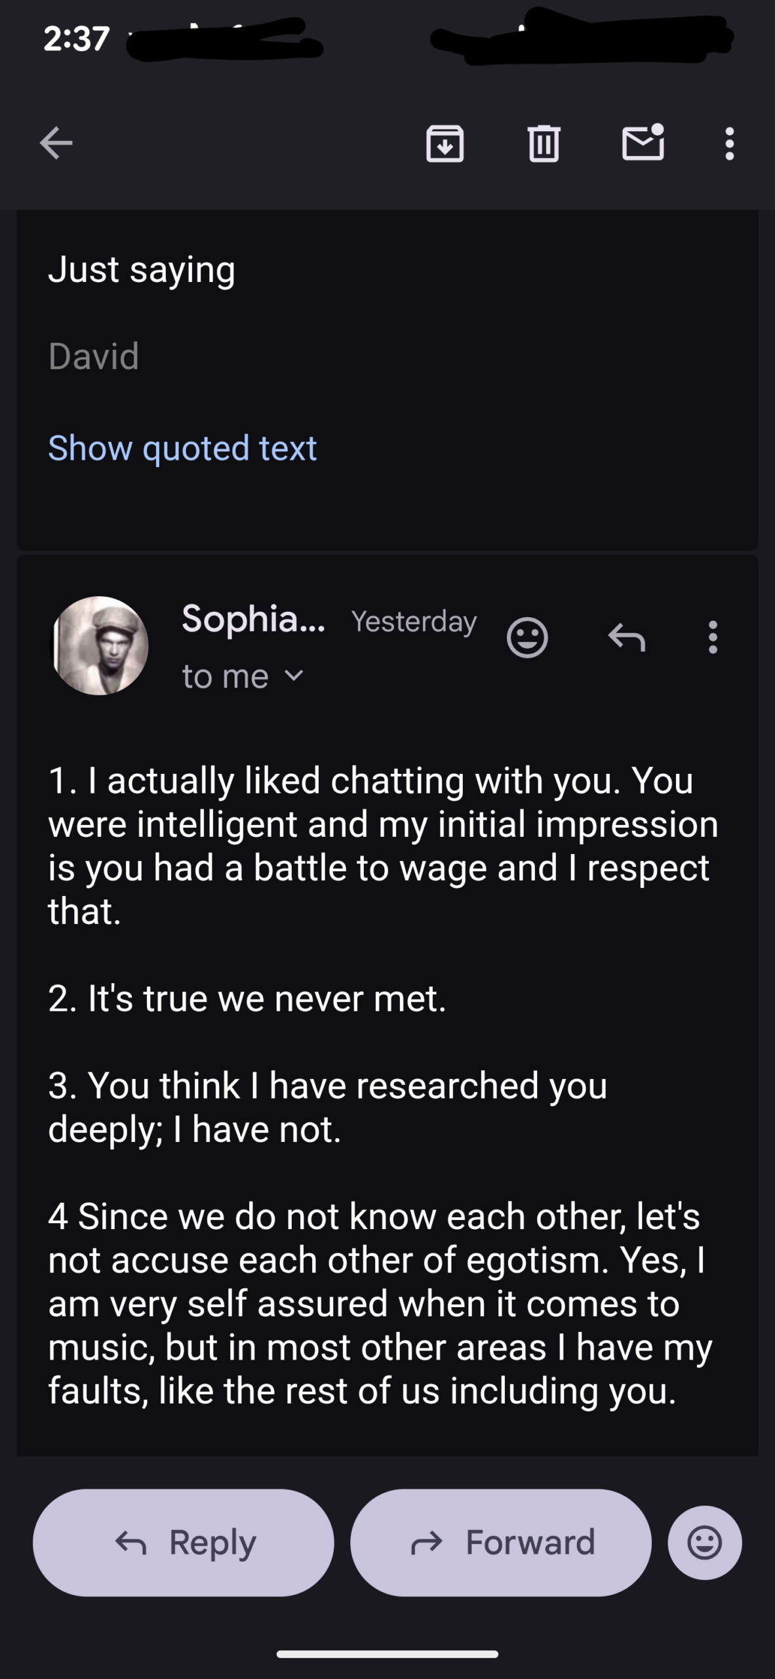Viewport: 775px width, 1679px height.
Task: Tap the sender name Sophia
Action: click(x=253, y=618)
